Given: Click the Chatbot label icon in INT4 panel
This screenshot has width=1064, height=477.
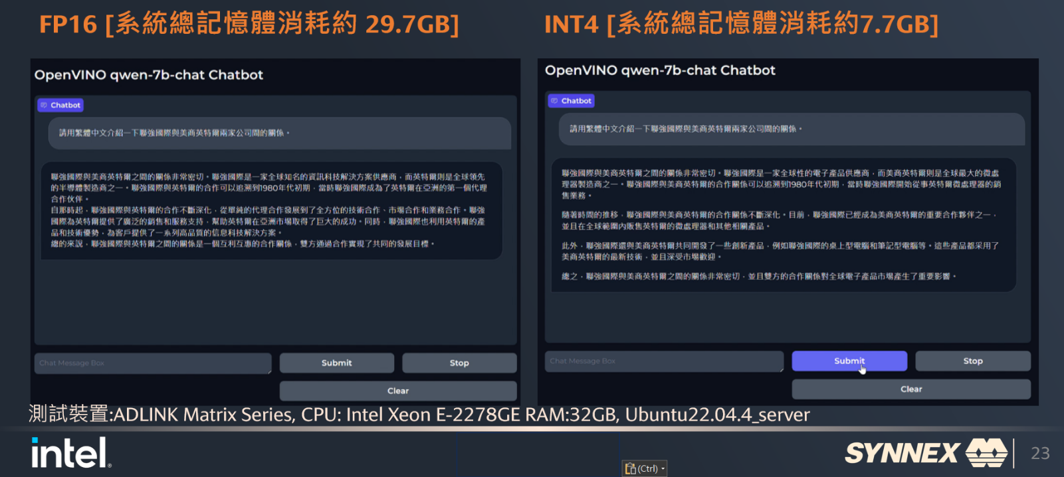Looking at the screenshot, I should [554, 101].
